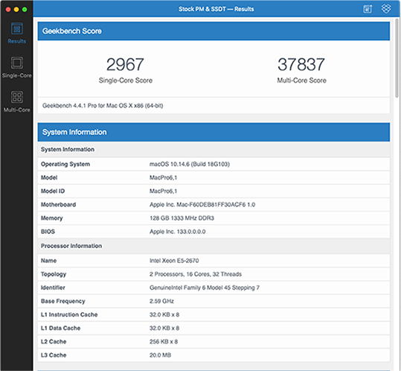Click the Single-Core Score caption
This screenshot has height=371, width=401.
pos(125,80)
